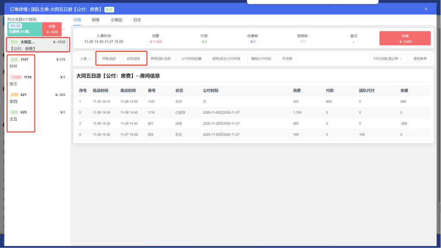This screenshot has width=441, height=248.
Task: Open the 入账 dropdown menu
Action: (86, 58)
